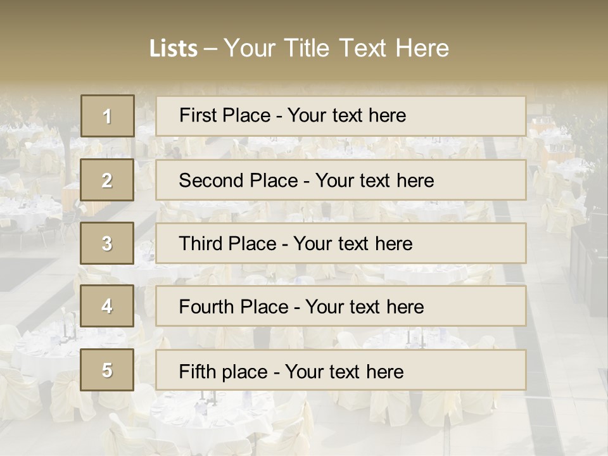Select the "Your Title Text Here" heading
This screenshot has height=456, width=608.
click(x=336, y=48)
